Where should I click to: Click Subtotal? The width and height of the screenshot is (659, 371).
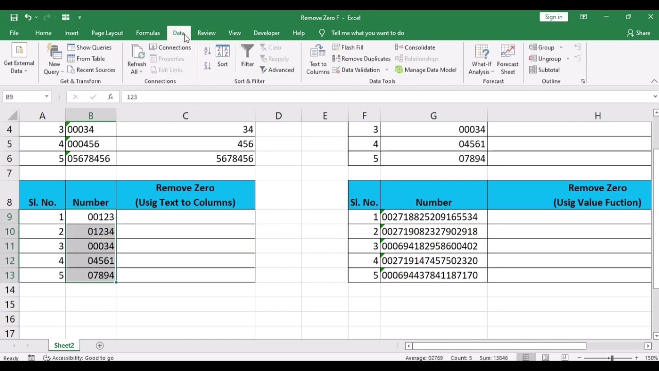[x=544, y=70]
